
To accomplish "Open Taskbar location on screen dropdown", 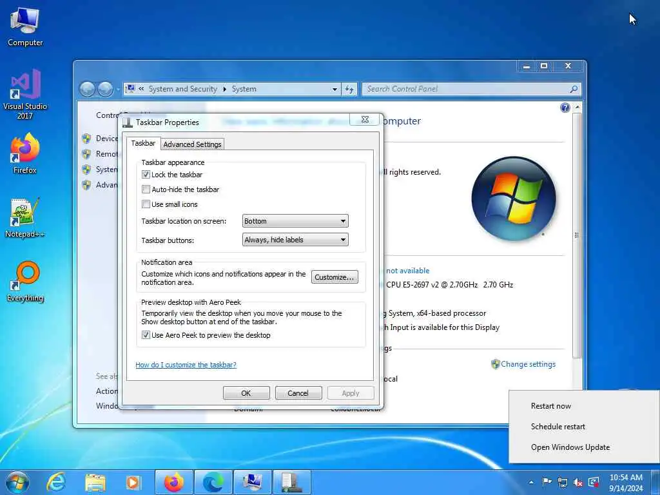I will 295,221.
